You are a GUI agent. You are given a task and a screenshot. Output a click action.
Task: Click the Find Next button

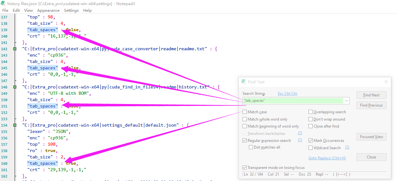pyautogui.click(x=371, y=95)
